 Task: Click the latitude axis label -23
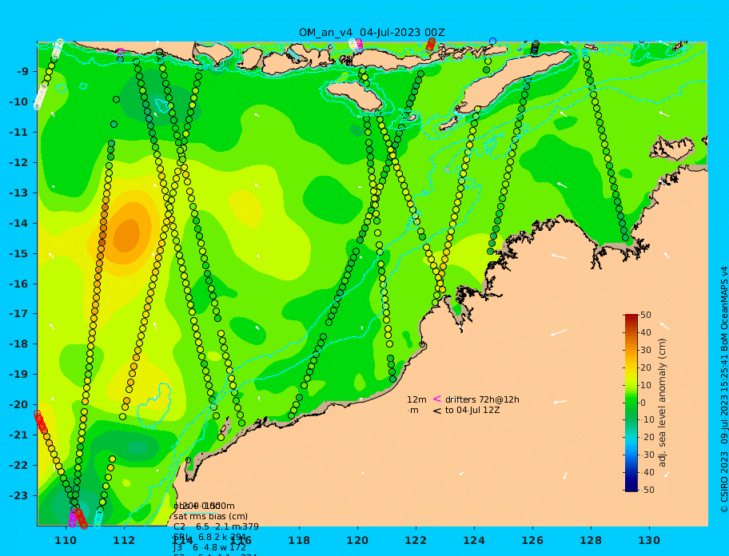(18, 495)
